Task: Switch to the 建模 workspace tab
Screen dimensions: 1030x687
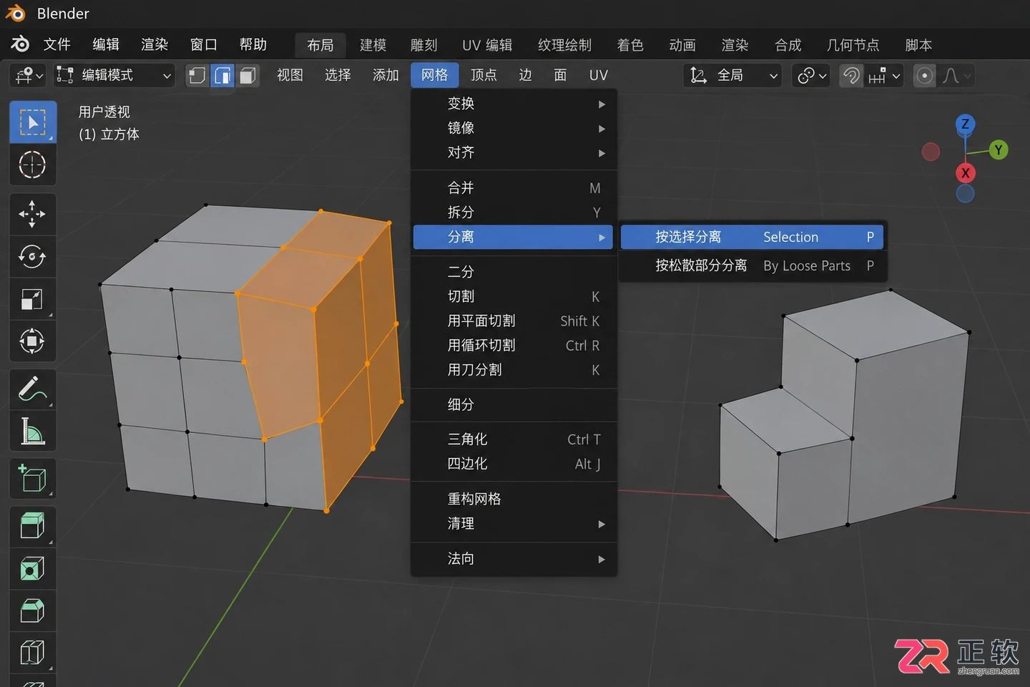Action: coord(373,45)
